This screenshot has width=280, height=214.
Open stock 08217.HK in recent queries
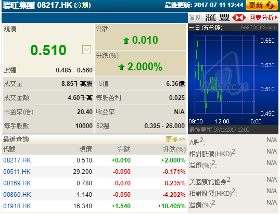17,160
